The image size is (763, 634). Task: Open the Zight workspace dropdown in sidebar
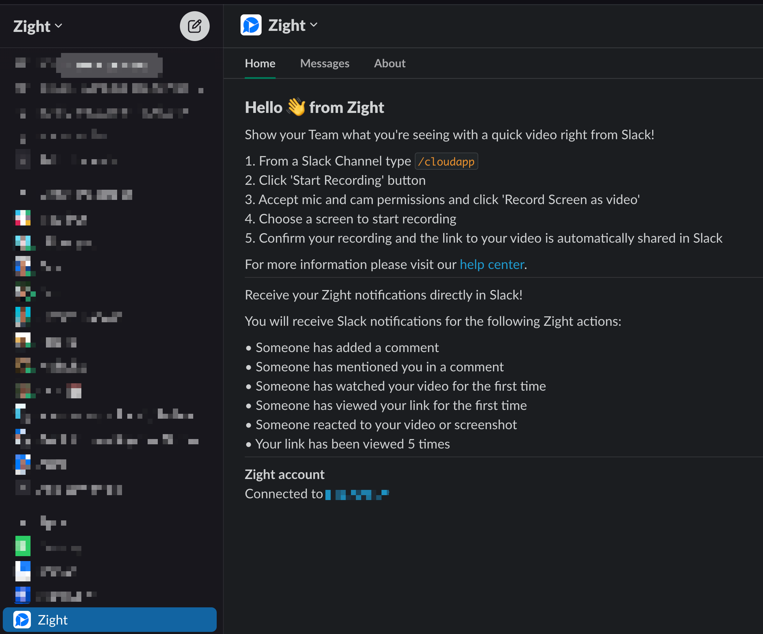pos(38,26)
